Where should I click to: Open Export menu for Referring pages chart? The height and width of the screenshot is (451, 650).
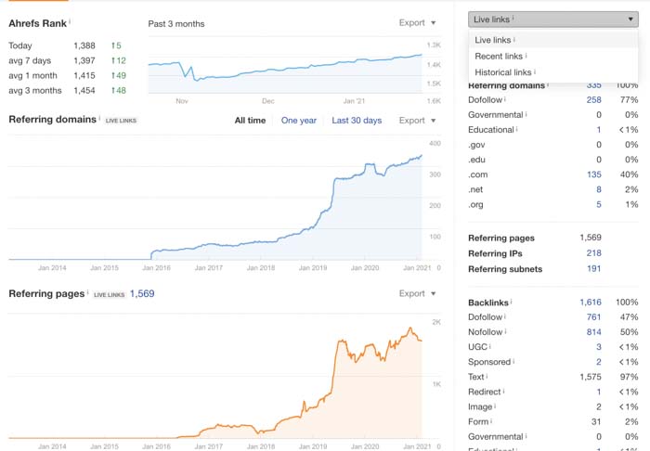(x=417, y=293)
